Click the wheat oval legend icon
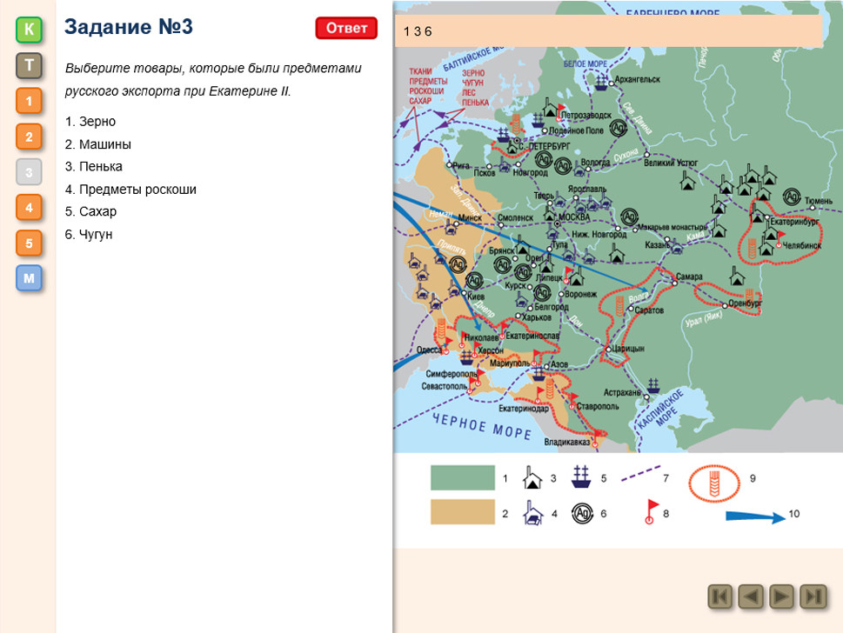Viewport: 843px width, 633px height. (713, 483)
